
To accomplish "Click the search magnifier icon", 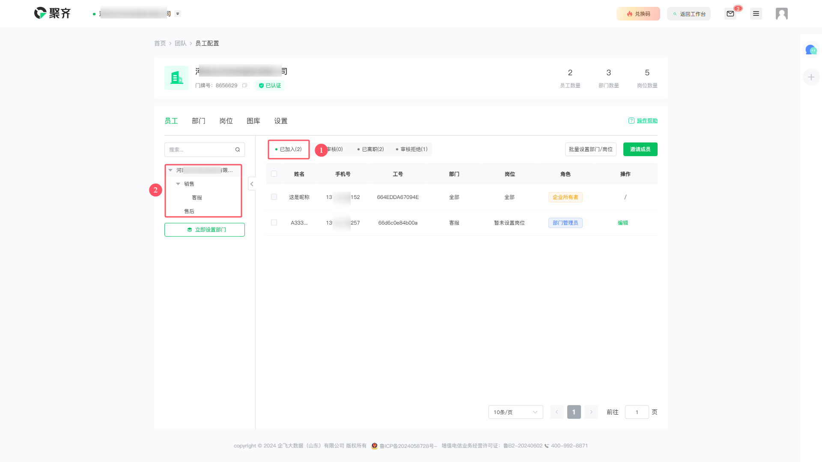I will tap(238, 150).
